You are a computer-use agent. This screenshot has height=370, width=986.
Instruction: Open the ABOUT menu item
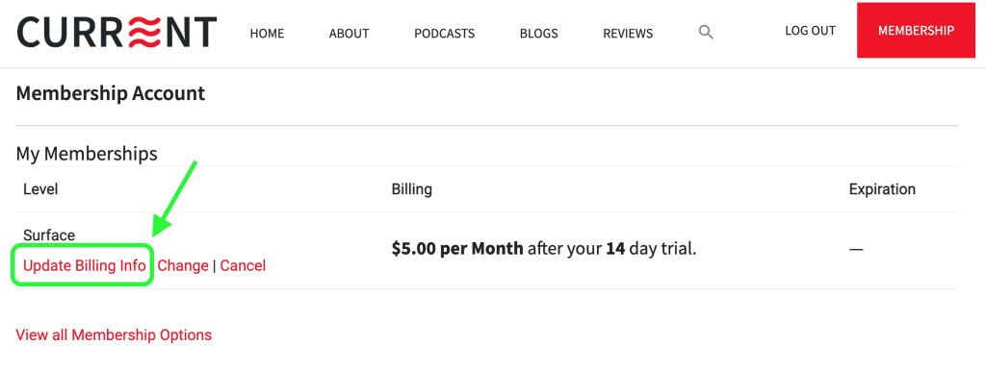[349, 34]
